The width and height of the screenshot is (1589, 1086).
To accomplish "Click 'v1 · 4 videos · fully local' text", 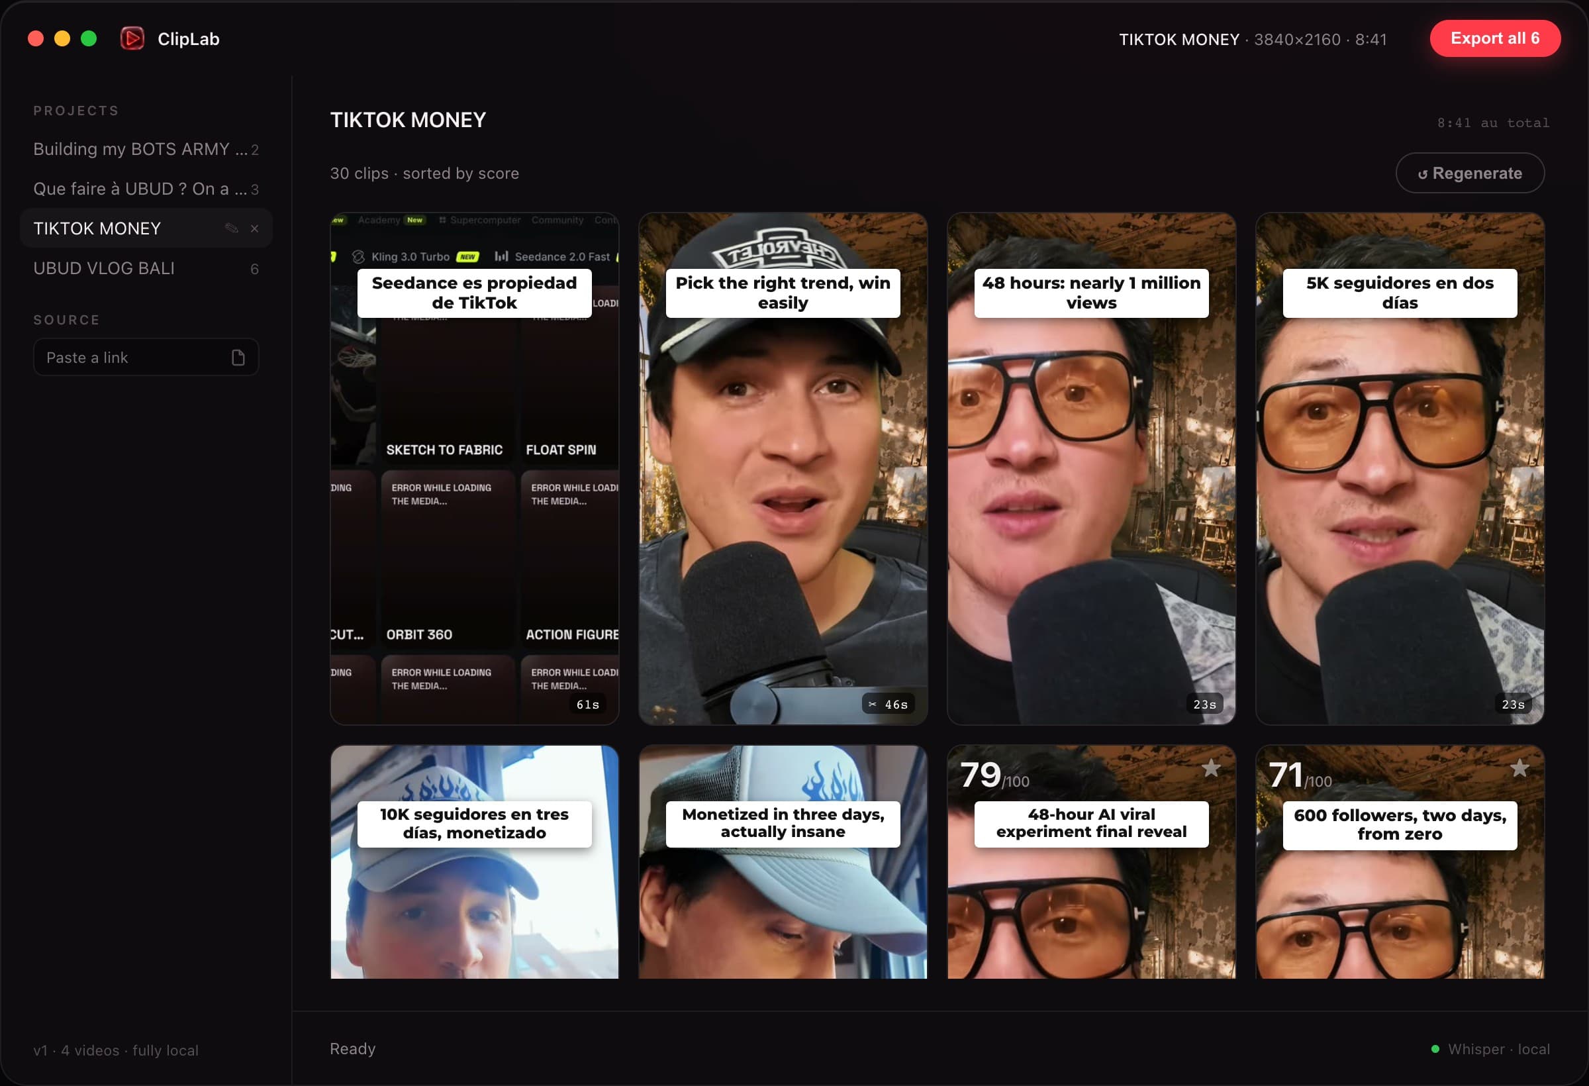I will click(117, 1050).
